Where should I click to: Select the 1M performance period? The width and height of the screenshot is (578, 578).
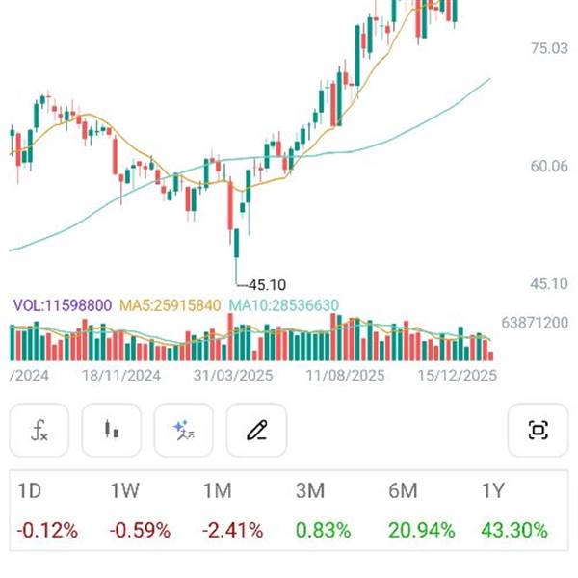[218, 491]
